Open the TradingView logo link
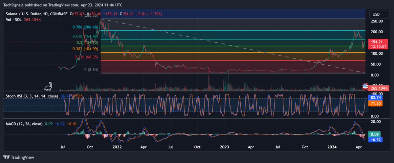This screenshot has width=394, height=163. [x=18, y=157]
